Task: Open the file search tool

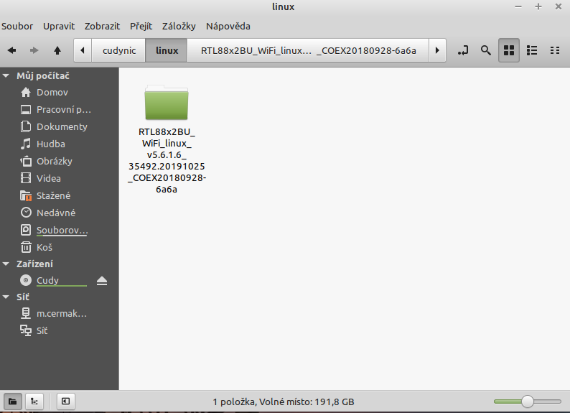Action: (486, 50)
